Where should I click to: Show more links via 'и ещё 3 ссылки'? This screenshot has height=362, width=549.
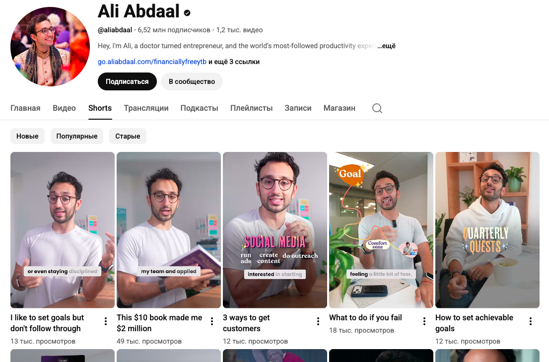point(234,62)
